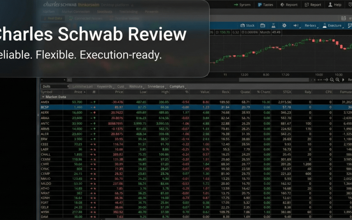This screenshot has width=352, height=220.
Task: Click D: 150.70 value in chart header
Action: point(223,32)
